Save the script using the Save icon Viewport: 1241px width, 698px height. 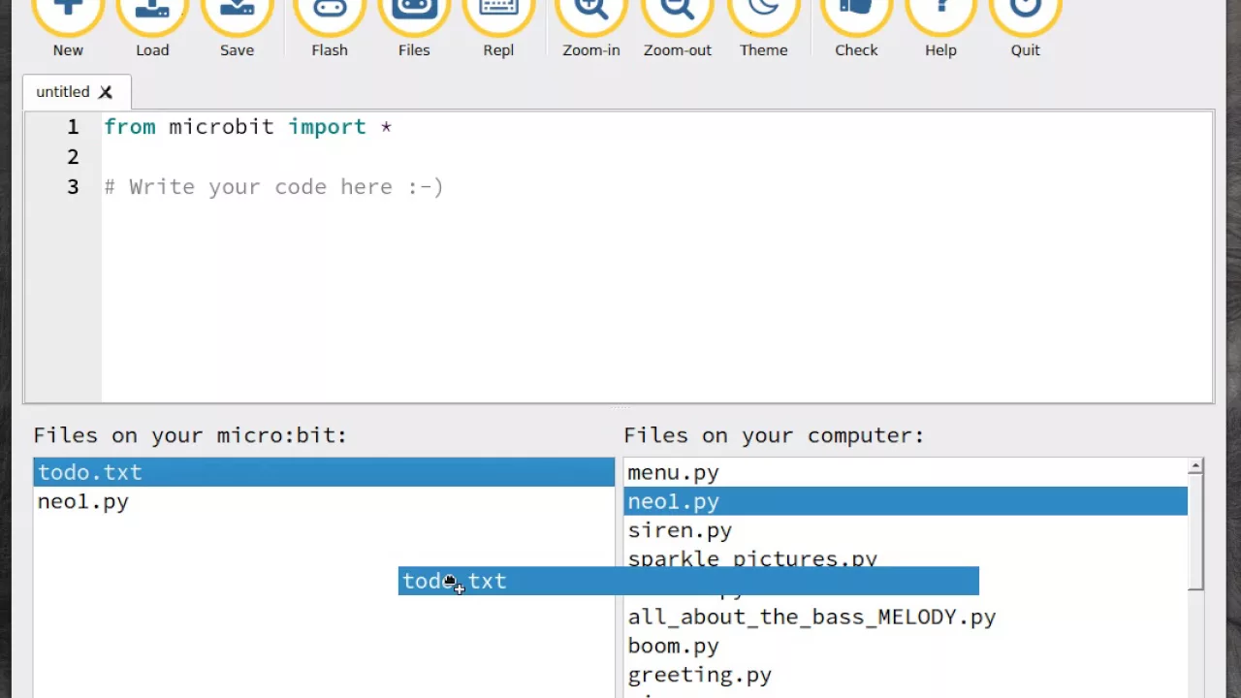coord(237,17)
